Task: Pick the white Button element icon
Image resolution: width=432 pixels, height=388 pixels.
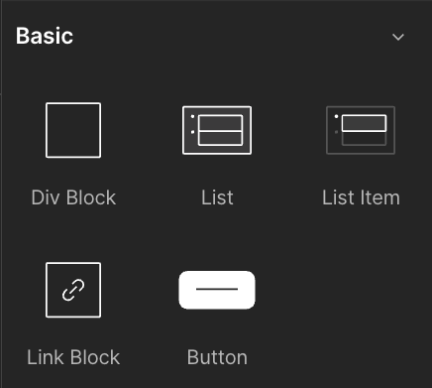Action: point(217,290)
